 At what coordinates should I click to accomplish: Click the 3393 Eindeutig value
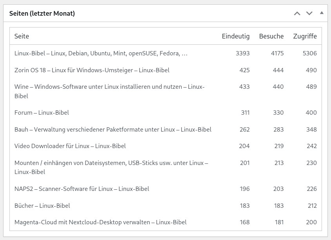point(242,53)
